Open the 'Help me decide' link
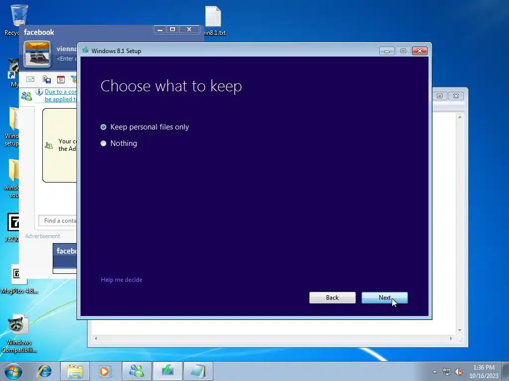The width and height of the screenshot is (509, 381). [121, 280]
